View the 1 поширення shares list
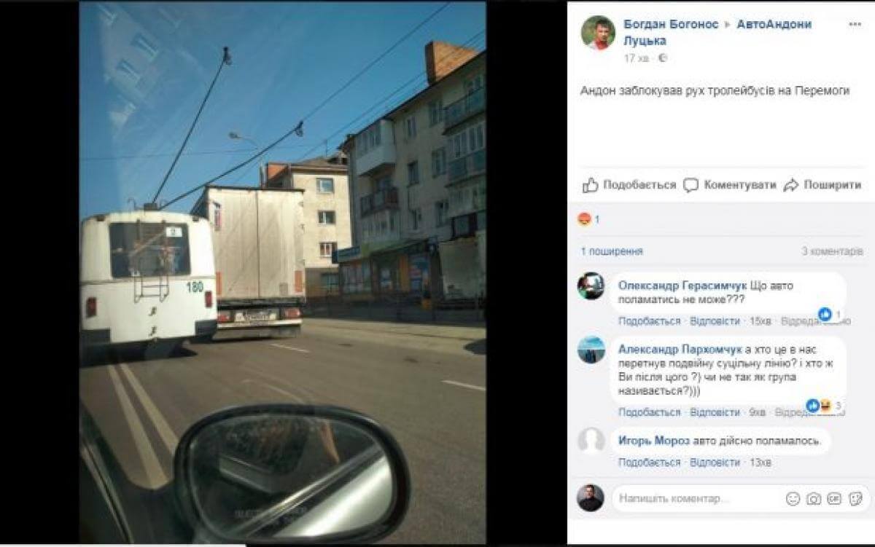Viewport: 875px width, 547px height. (x=612, y=251)
